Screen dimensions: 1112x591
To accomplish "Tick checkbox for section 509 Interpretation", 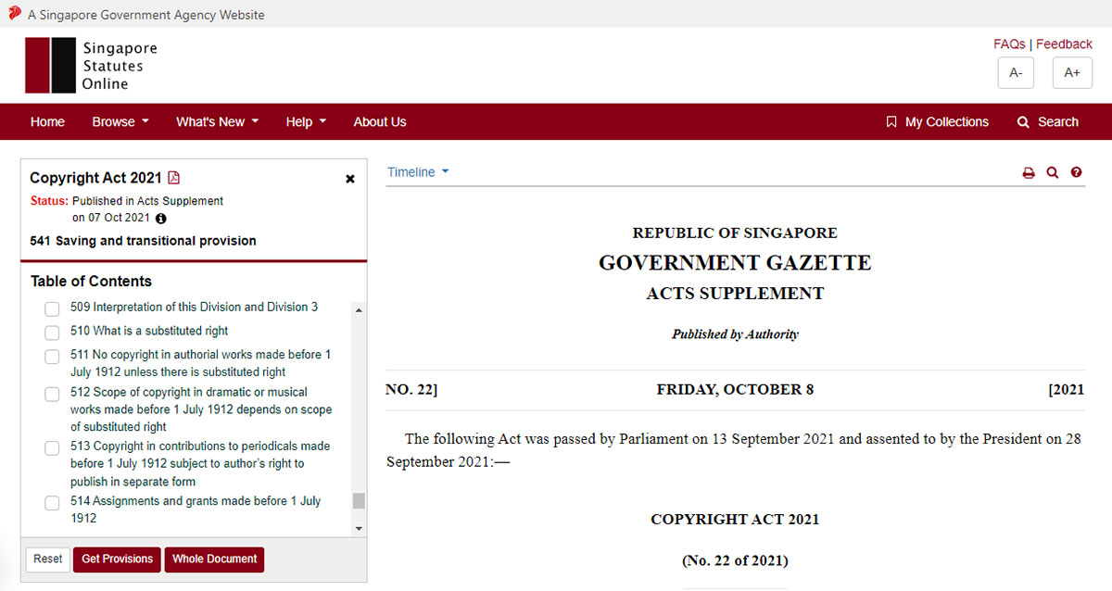I will pos(53,308).
